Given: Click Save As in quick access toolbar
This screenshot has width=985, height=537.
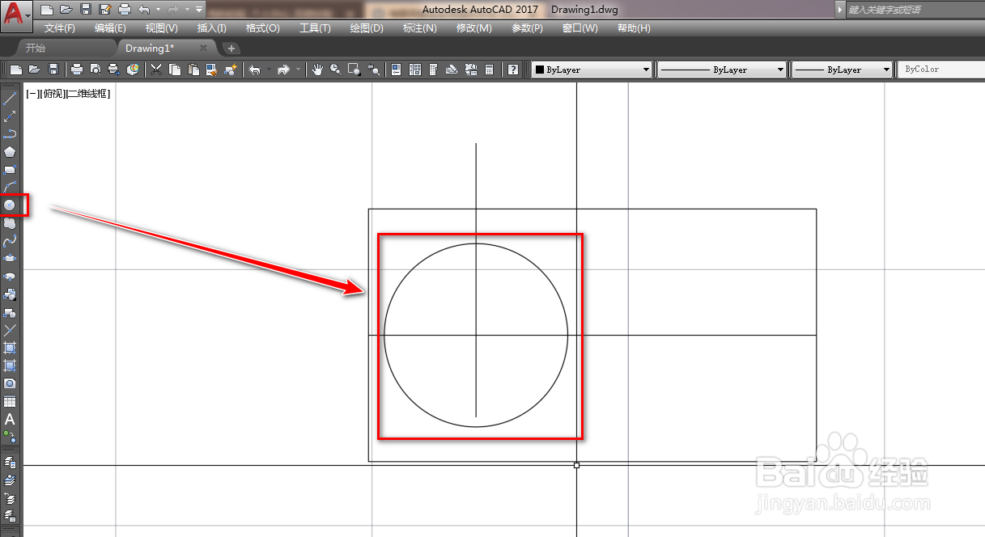Looking at the screenshot, I should [x=105, y=10].
